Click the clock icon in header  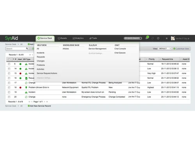[152, 38]
